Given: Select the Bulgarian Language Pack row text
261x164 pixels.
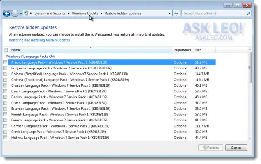Looking at the screenshot, I should (61, 68).
